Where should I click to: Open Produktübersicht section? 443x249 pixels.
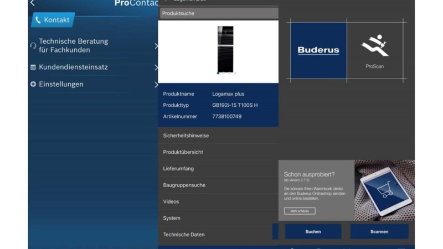(218, 152)
